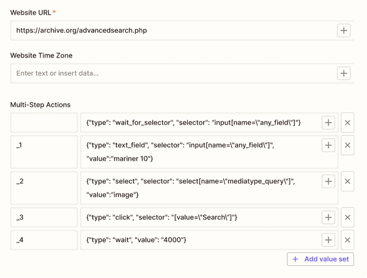Click plus icon on the mediatype_query select row
This screenshot has width=367, height=278.
328,181
